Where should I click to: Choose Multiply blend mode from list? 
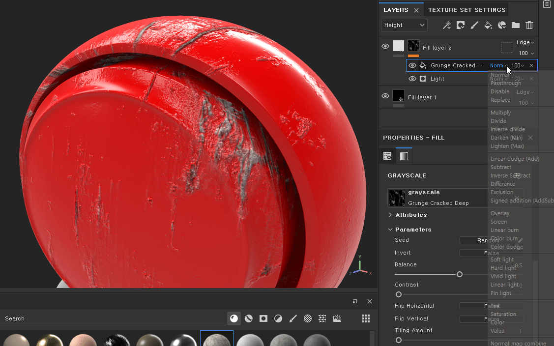(500, 113)
